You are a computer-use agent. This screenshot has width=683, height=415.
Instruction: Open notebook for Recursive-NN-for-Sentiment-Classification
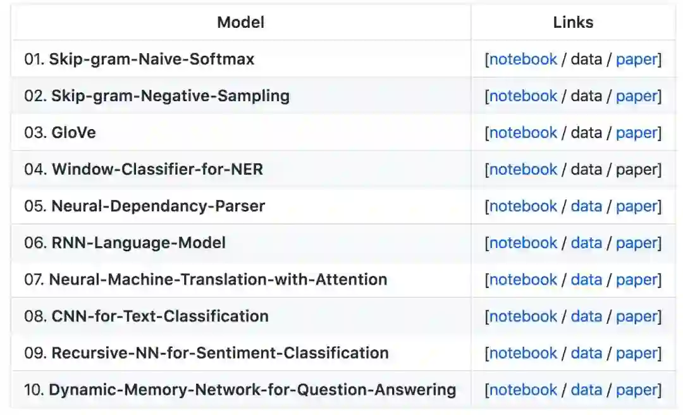pyautogui.click(x=523, y=353)
